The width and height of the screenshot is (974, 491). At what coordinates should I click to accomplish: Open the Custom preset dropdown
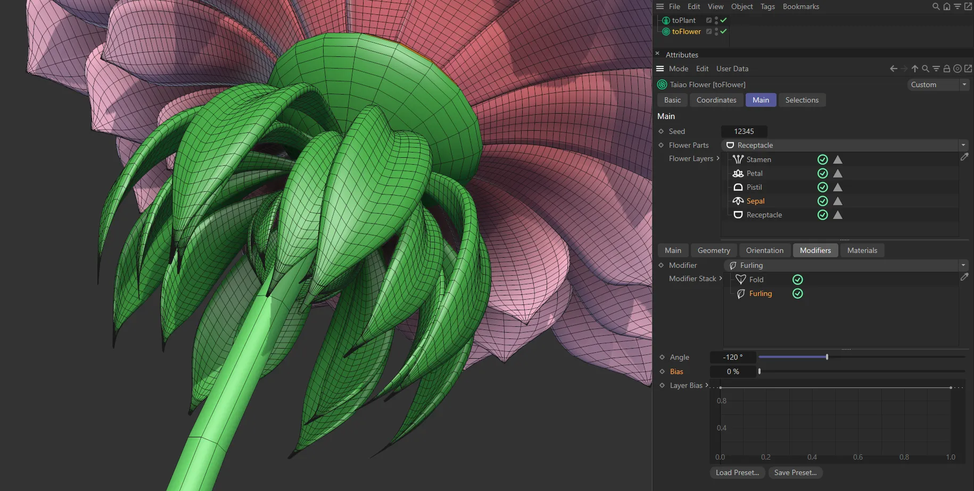click(964, 84)
